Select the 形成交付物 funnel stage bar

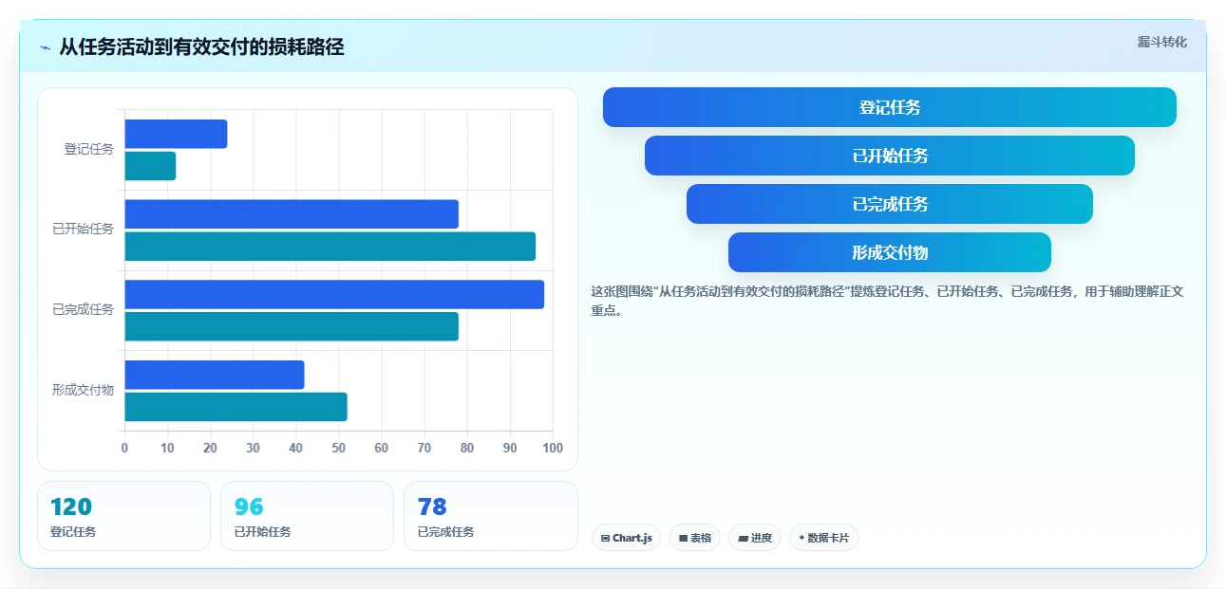890,252
